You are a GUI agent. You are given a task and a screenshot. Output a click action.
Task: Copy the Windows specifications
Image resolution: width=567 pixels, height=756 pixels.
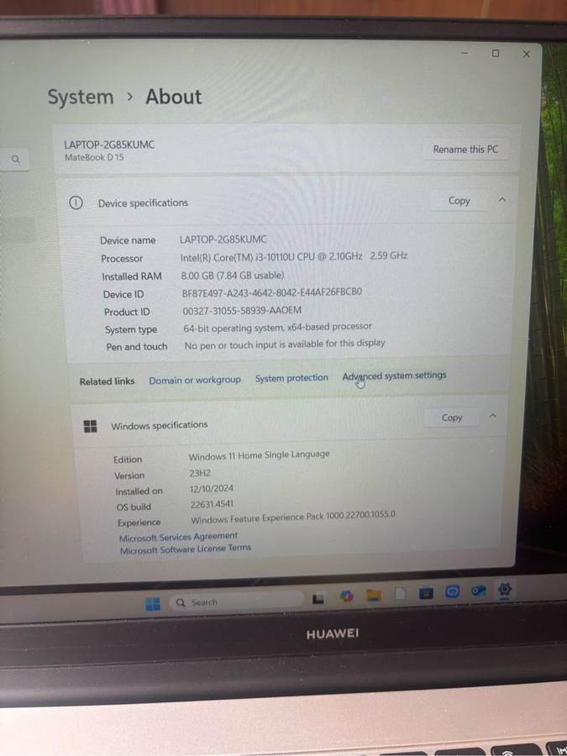click(451, 417)
